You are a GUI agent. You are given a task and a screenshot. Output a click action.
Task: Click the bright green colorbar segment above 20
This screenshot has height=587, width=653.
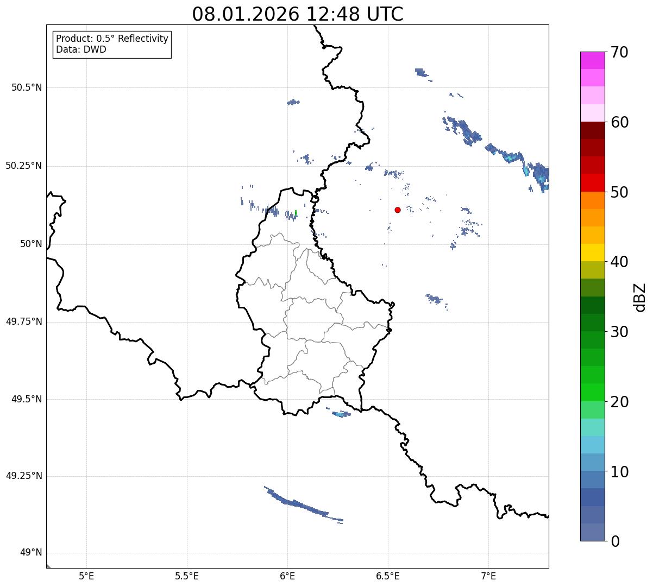coord(593,392)
